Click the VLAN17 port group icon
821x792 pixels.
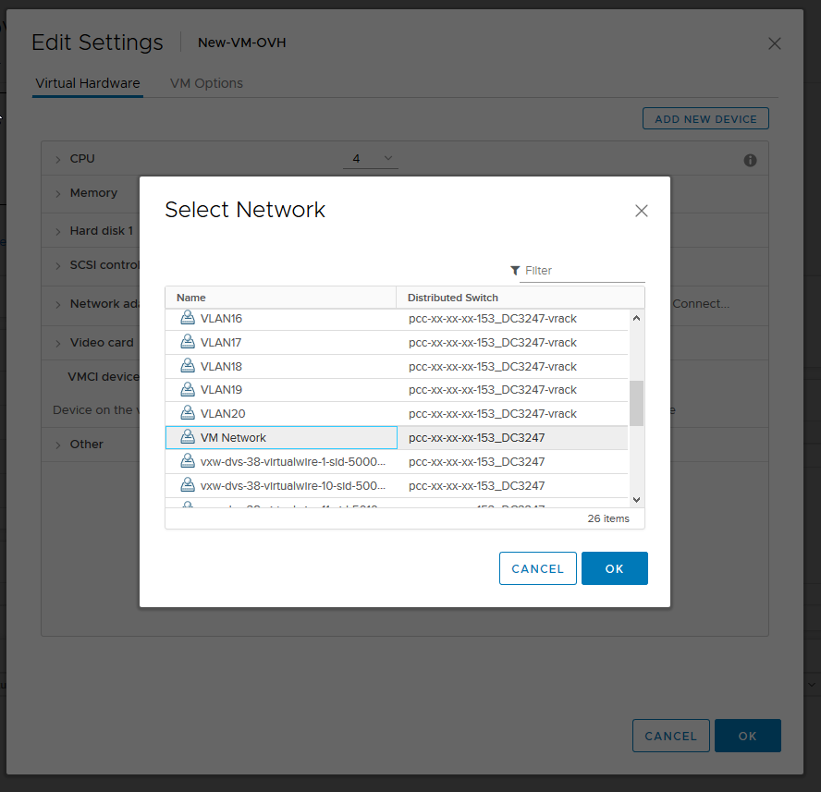(x=188, y=342)
